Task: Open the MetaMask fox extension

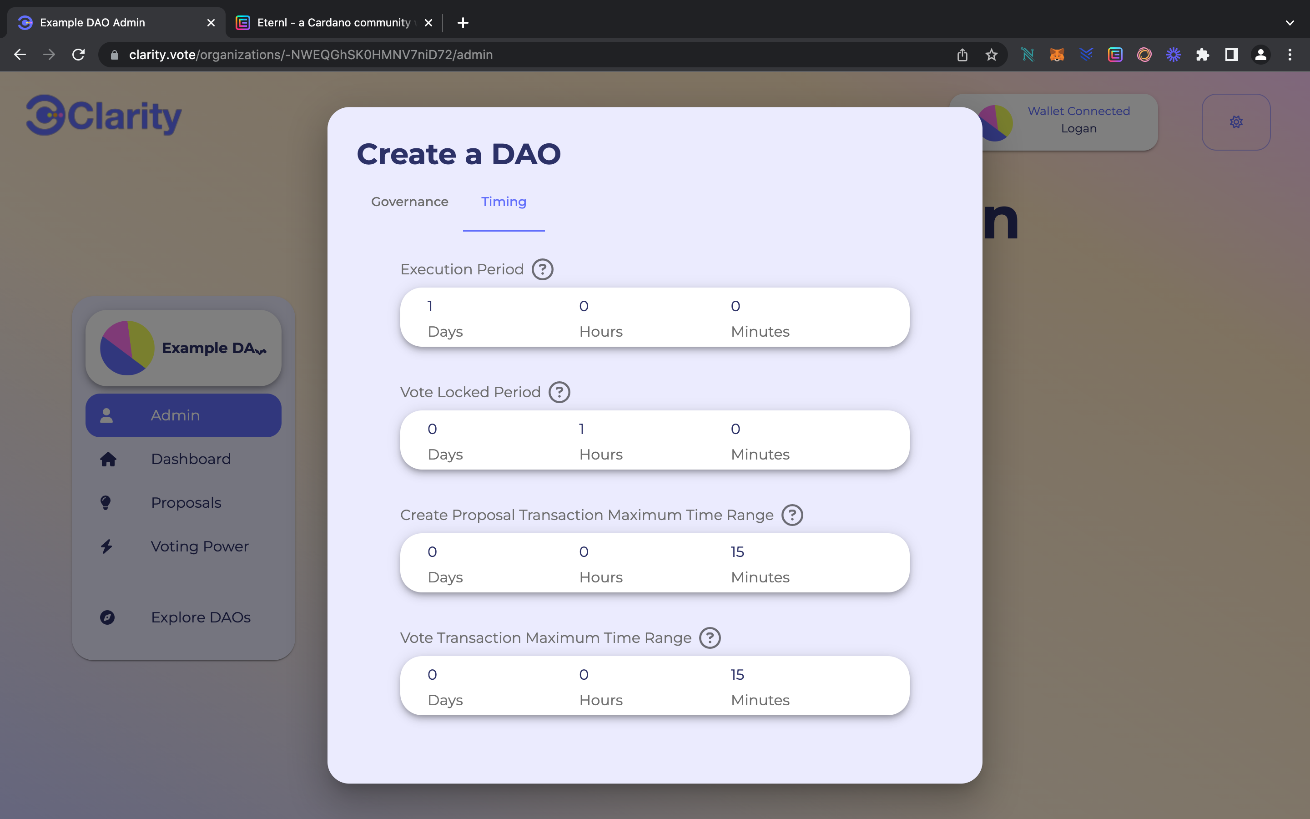Action: pos(1057,55)
